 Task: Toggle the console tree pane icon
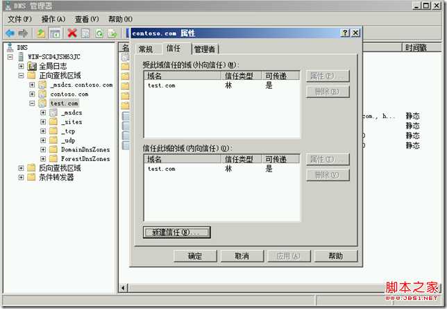click(x=55, y=33)
